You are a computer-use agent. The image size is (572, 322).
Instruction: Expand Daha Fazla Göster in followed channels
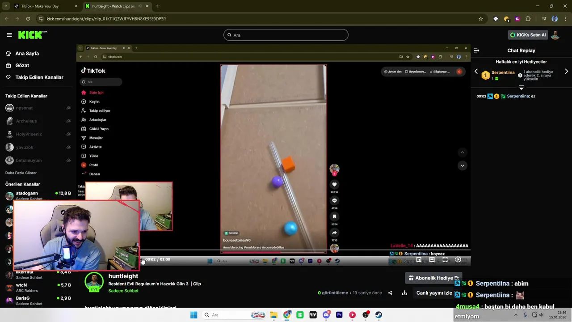click(21, 173)
